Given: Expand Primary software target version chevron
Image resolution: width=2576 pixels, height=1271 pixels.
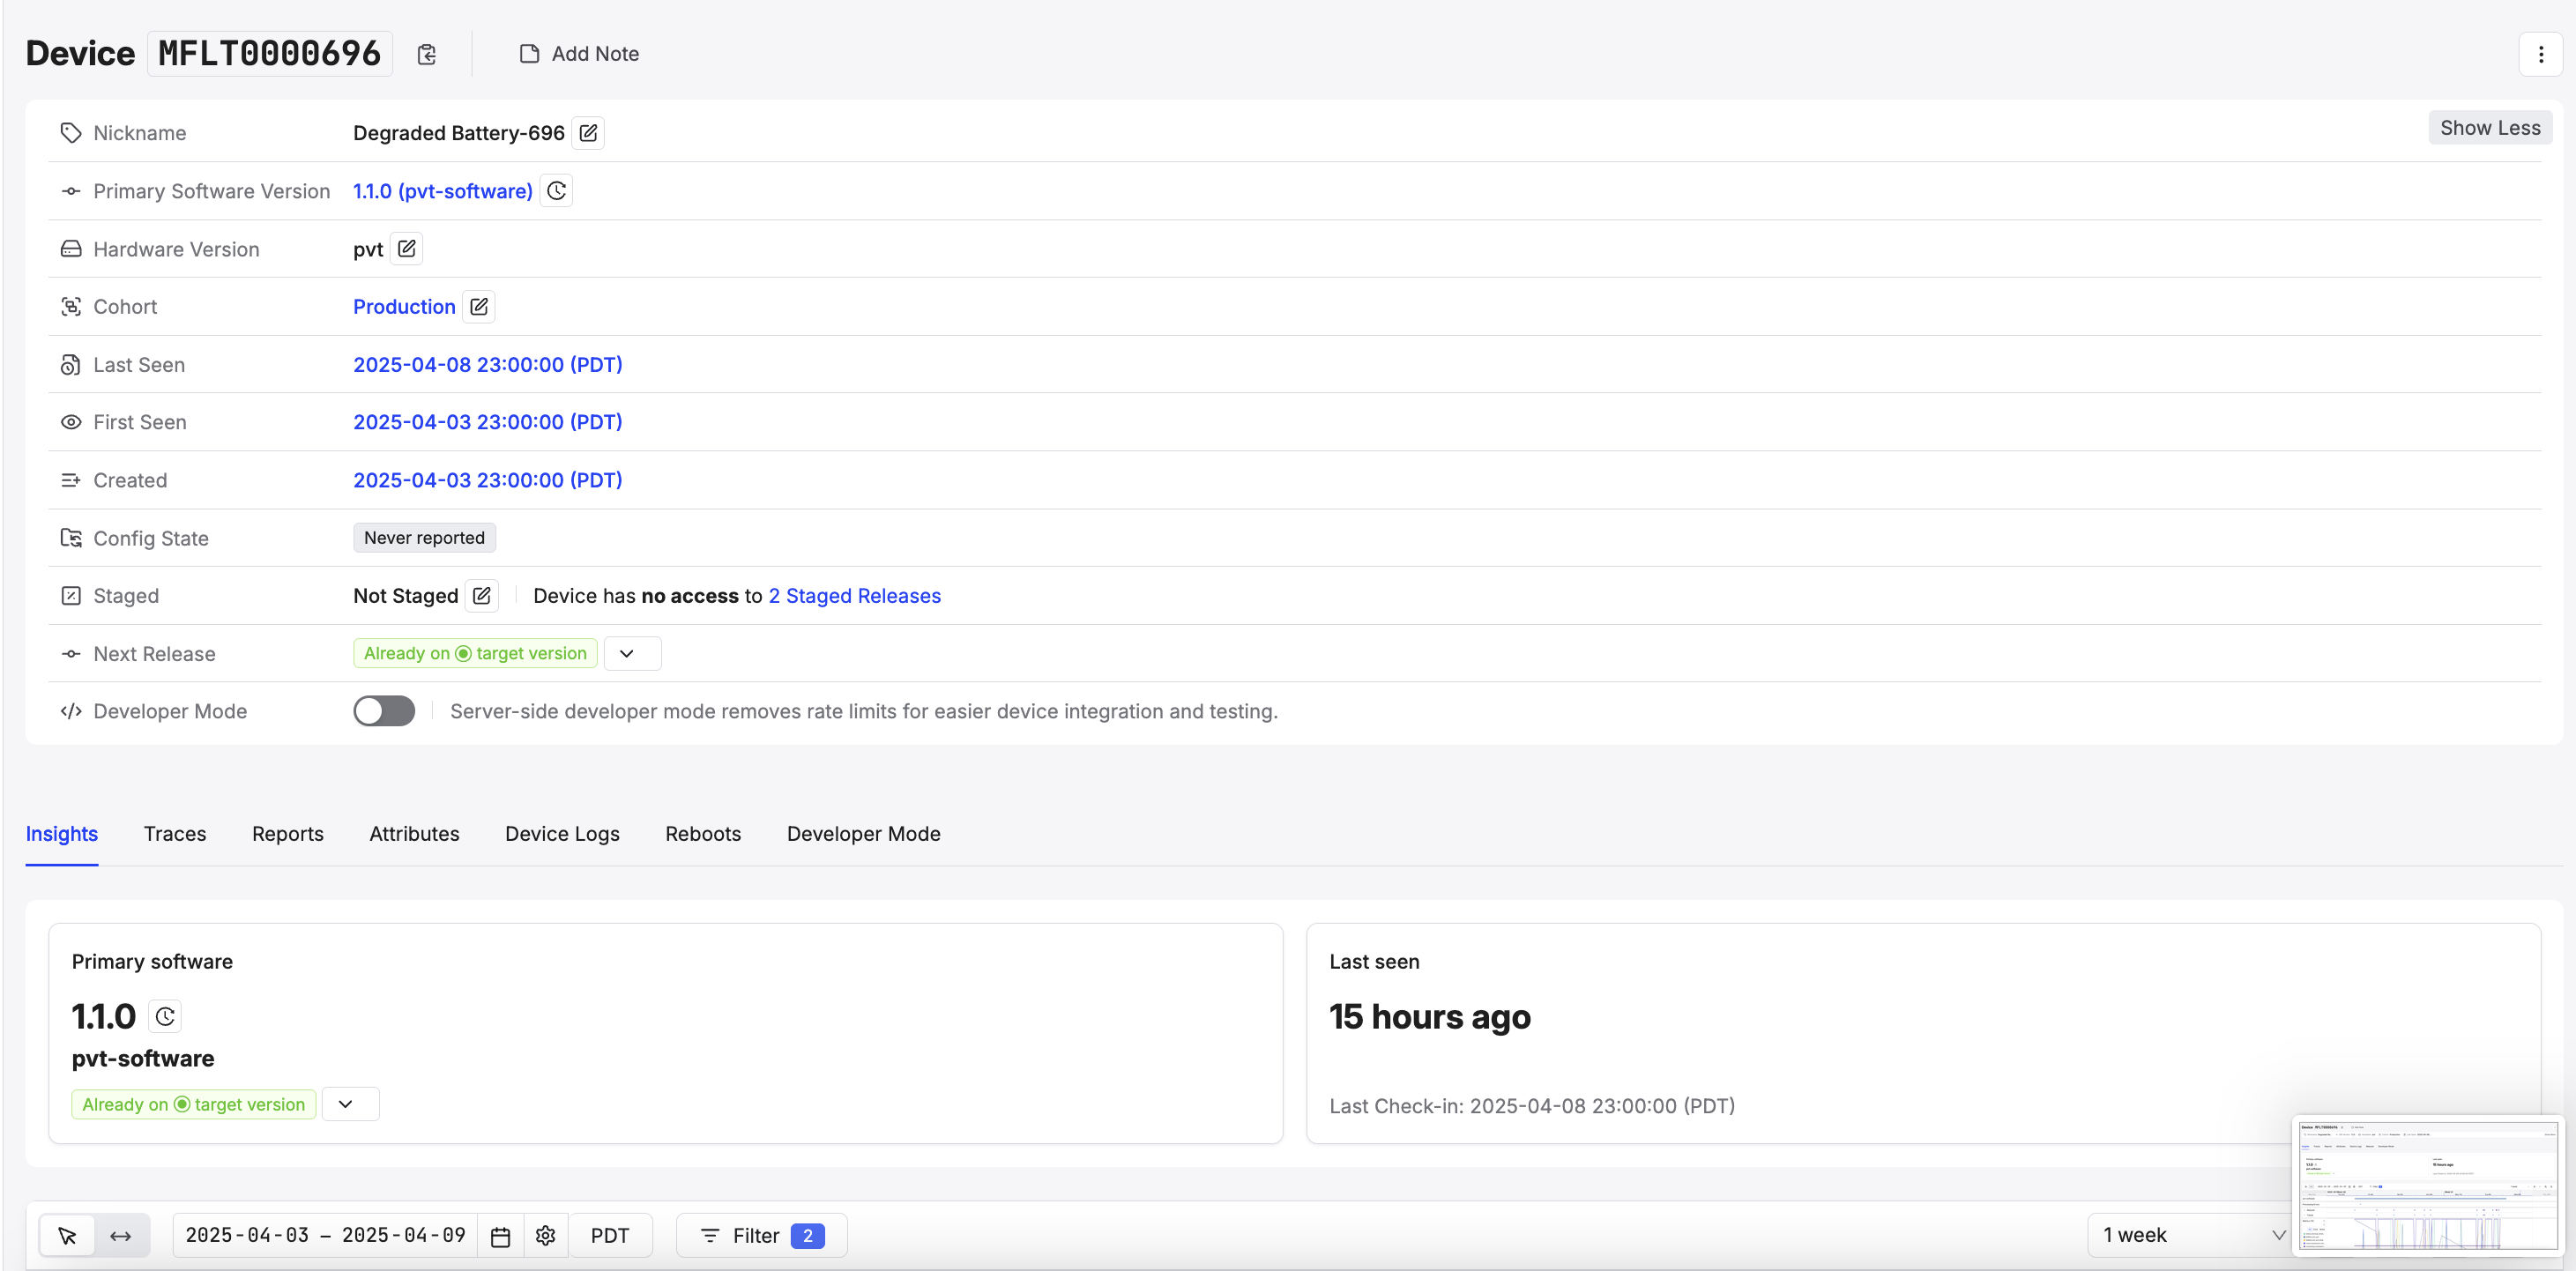Looking at the screenshot, I should (346, 1104).
